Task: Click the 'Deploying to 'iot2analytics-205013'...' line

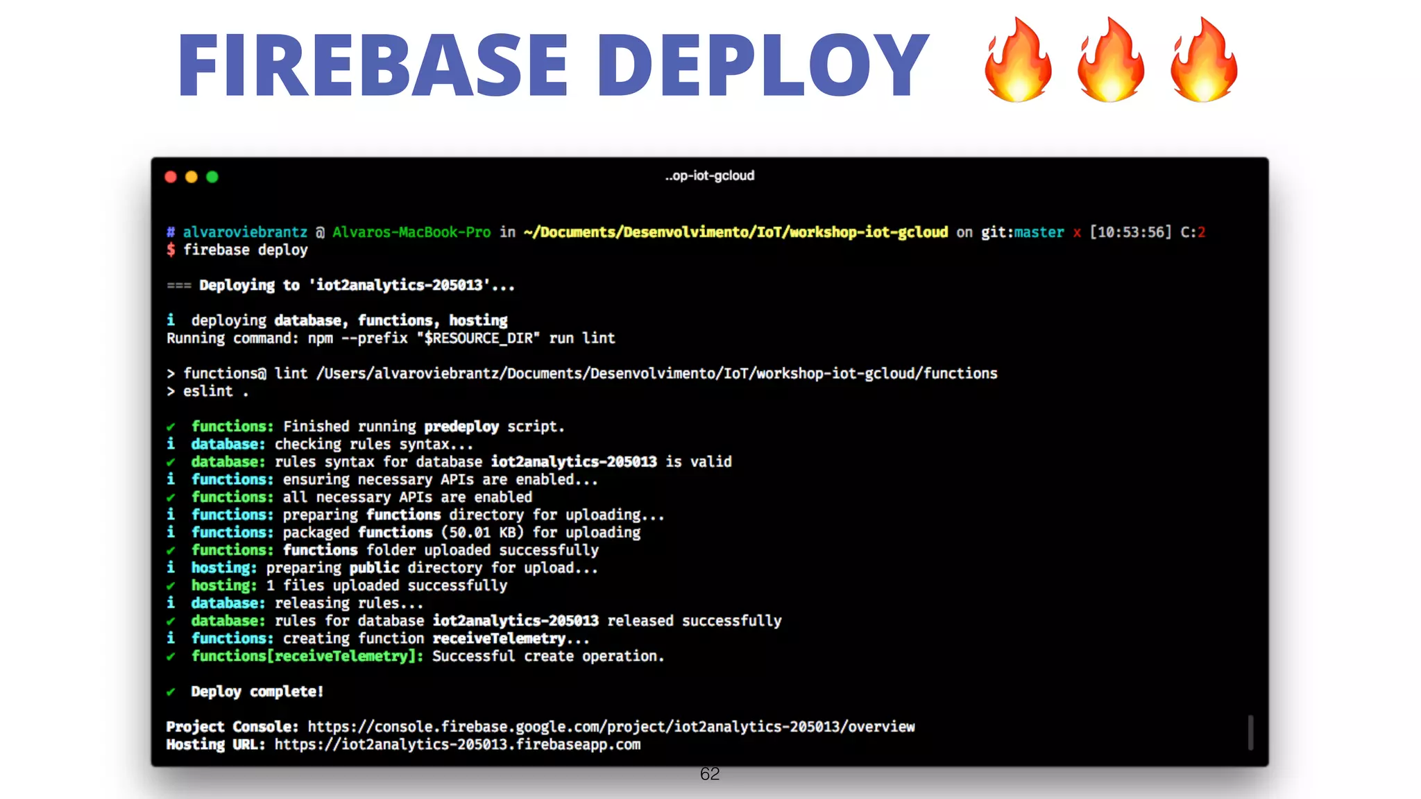Action: pos(341,286)
